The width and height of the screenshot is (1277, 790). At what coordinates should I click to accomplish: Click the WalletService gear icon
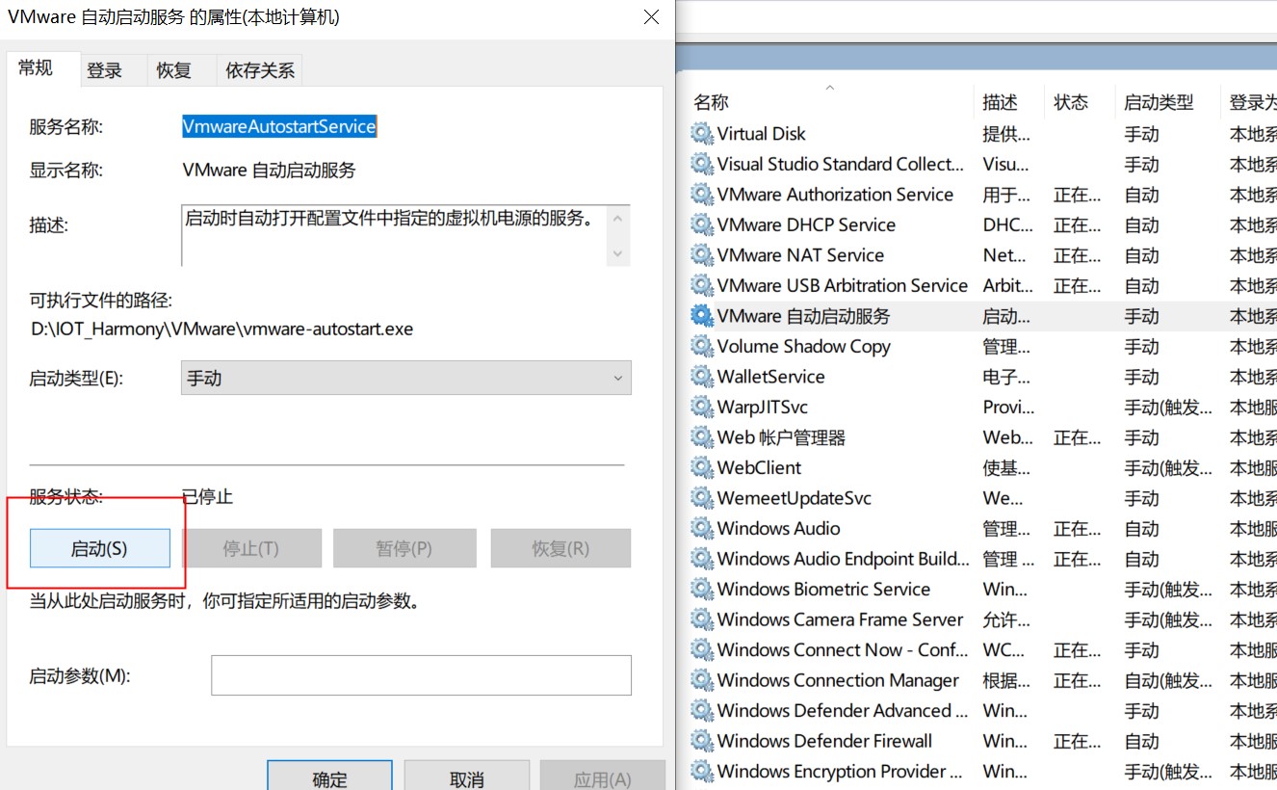coord(702,377)
